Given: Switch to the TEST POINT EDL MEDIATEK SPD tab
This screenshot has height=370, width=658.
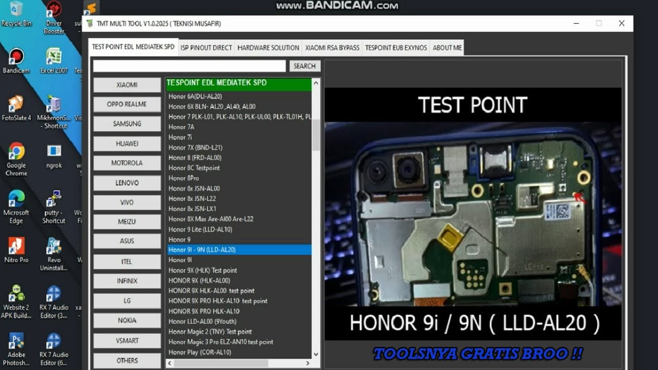Looking at the screenshot, I should [133, 47].
